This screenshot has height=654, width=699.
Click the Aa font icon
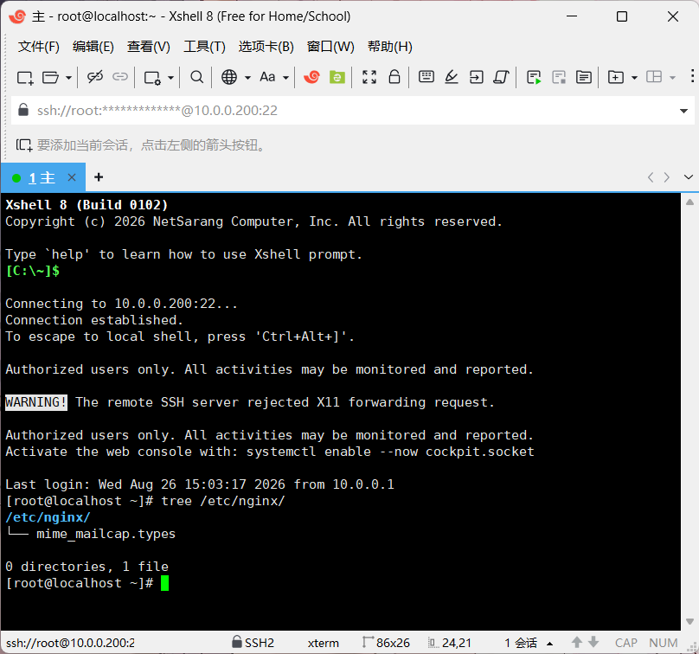(x=267, y=77)
